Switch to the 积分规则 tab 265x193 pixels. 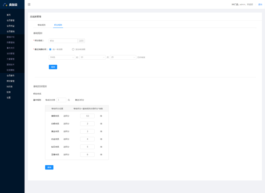(x=58, y=25)
